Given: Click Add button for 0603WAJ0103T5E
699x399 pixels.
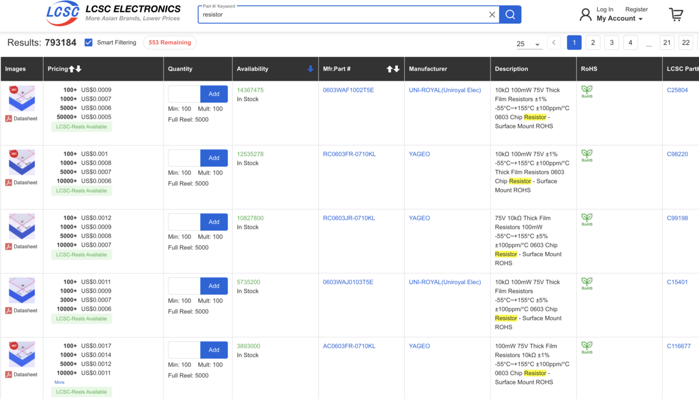Looking at the screenshot, I should (x=214, y=286).
